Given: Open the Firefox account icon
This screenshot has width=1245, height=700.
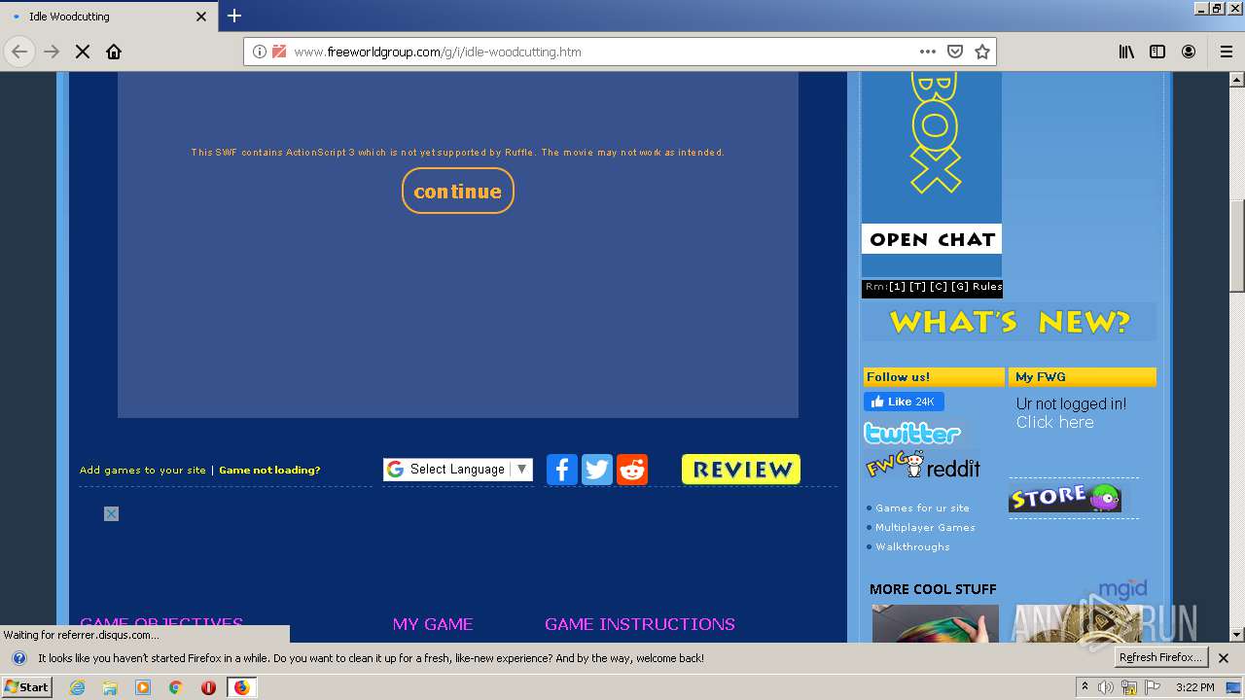Looking at the screenshot, I should tap(1189, 52).
